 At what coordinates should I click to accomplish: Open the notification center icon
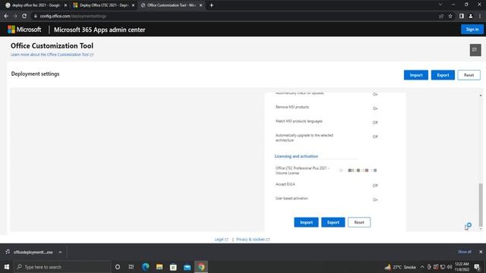coord(477,267)
